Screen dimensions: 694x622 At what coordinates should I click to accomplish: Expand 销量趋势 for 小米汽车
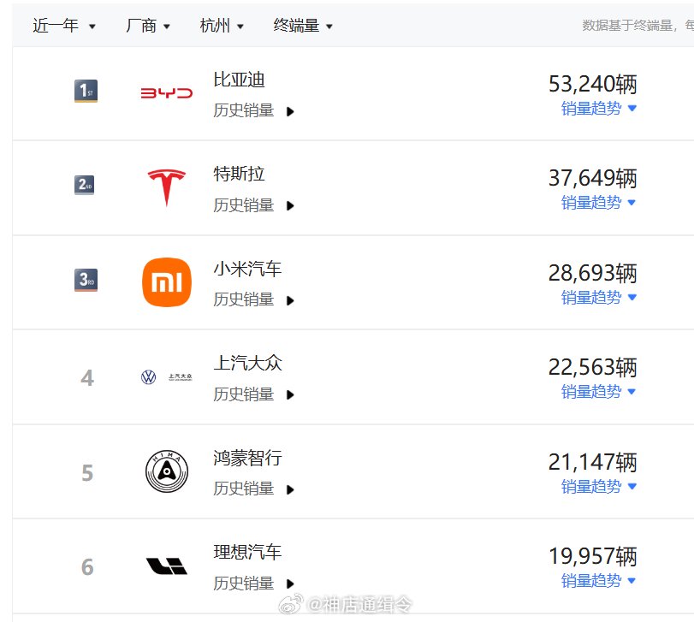599,297
